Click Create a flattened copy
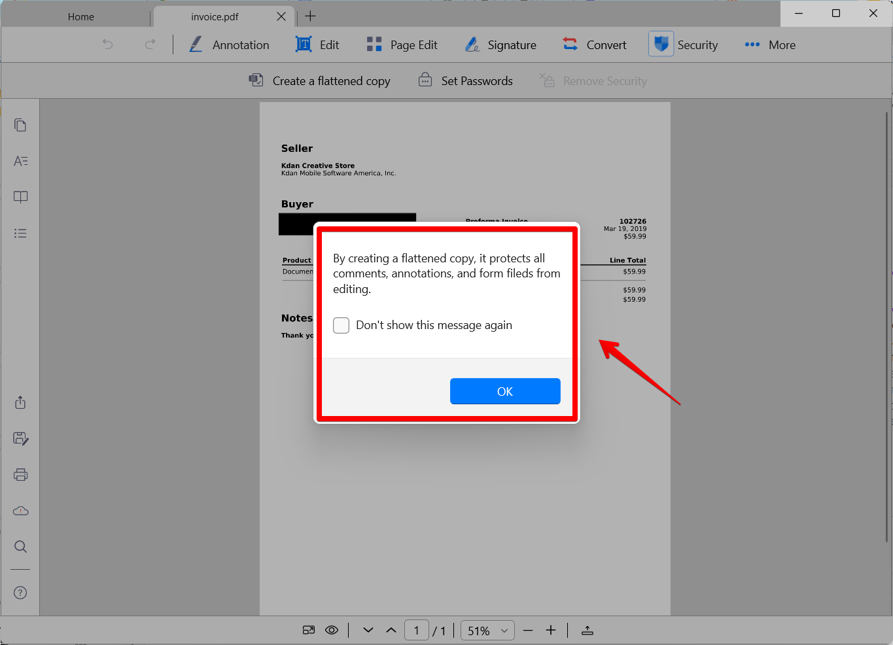893x645 pixels. click(319, 80)
